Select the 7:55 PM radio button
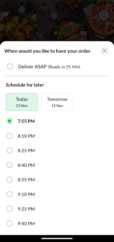The height and width of the screenshot is (242, 114). point(10,121)
